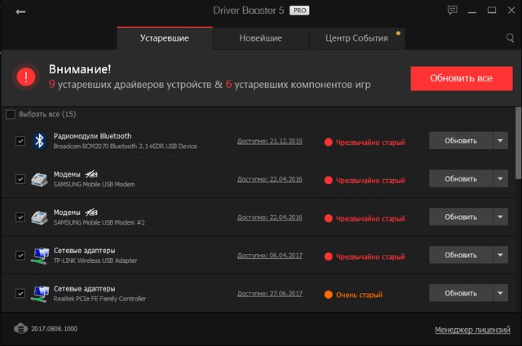Click the Обновить все button
This screenshot has height=346, width=522.
(x=462, y=78)
